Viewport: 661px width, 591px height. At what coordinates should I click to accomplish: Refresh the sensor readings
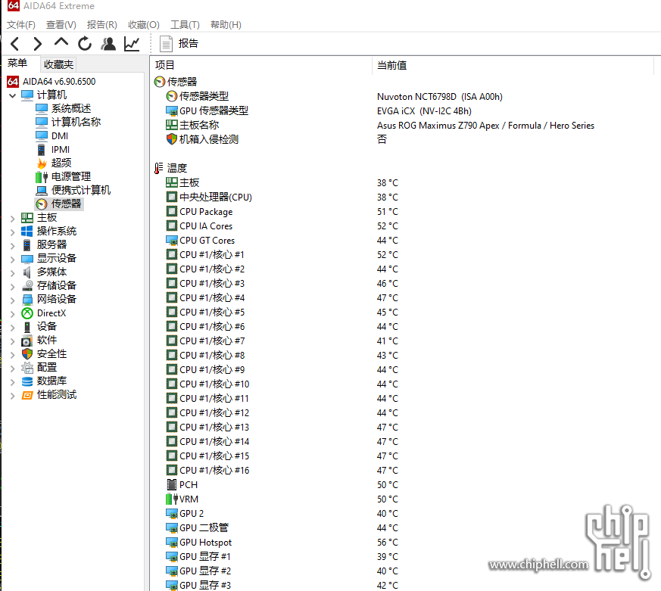pyautogui.click(x=85, y=43)
